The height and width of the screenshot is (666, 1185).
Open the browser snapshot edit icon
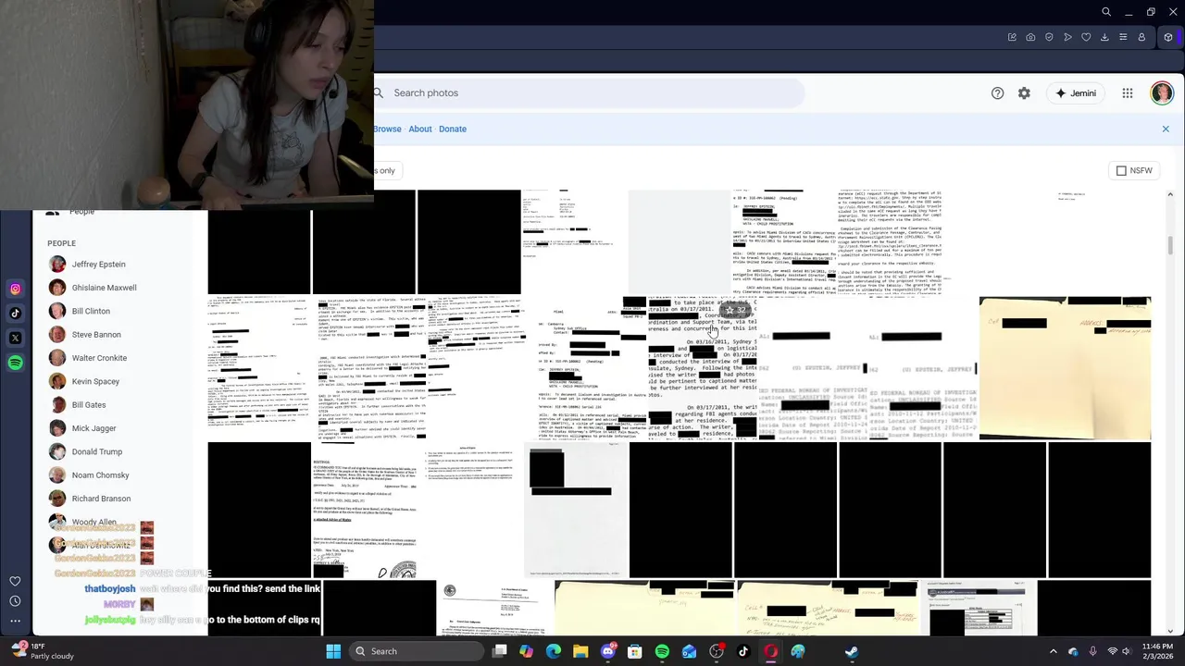point(1012,37)
